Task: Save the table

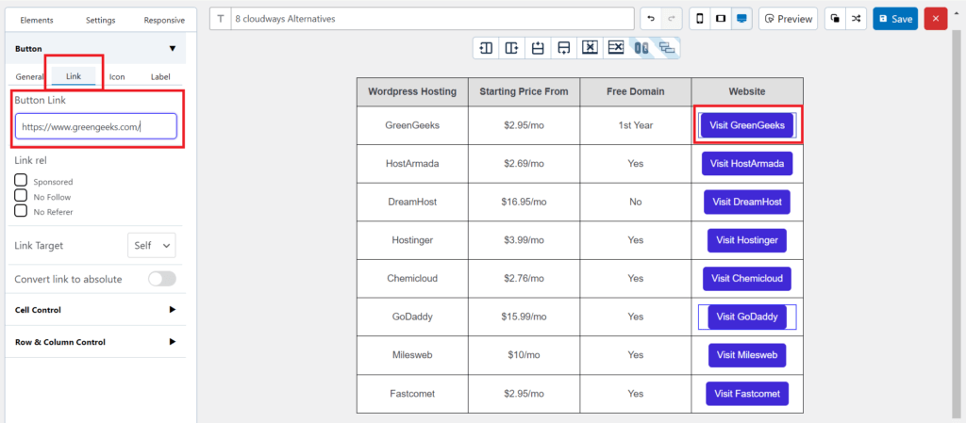Action: pos(895,19)
